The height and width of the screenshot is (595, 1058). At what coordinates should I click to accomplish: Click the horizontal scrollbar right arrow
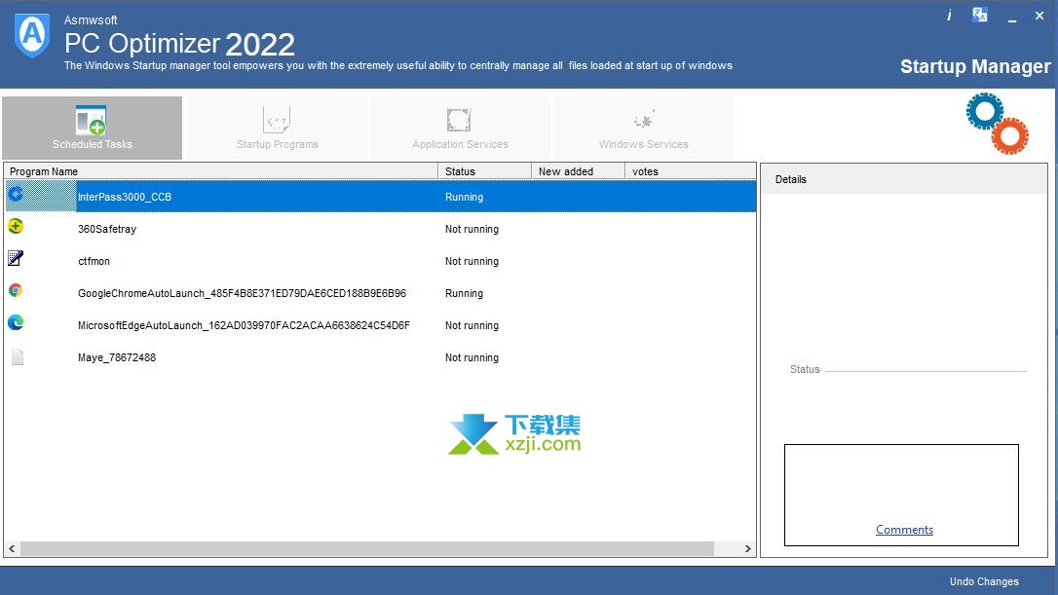pyautogui.click(x=747, y=549)
